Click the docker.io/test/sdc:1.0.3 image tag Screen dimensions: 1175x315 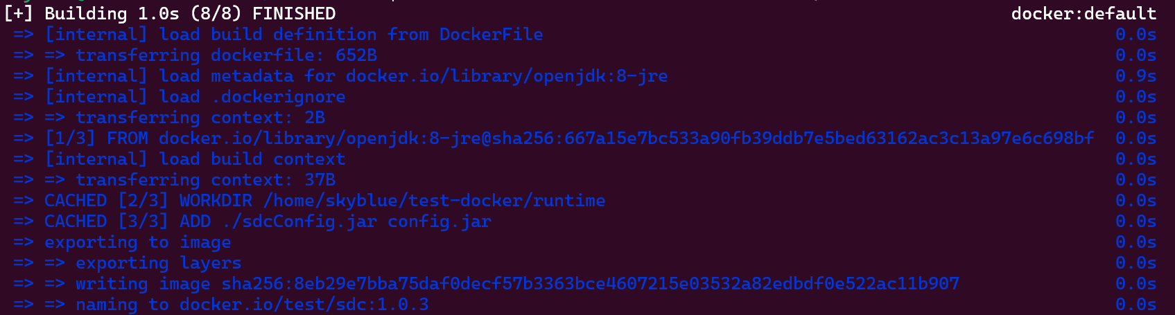coord(304,305)
